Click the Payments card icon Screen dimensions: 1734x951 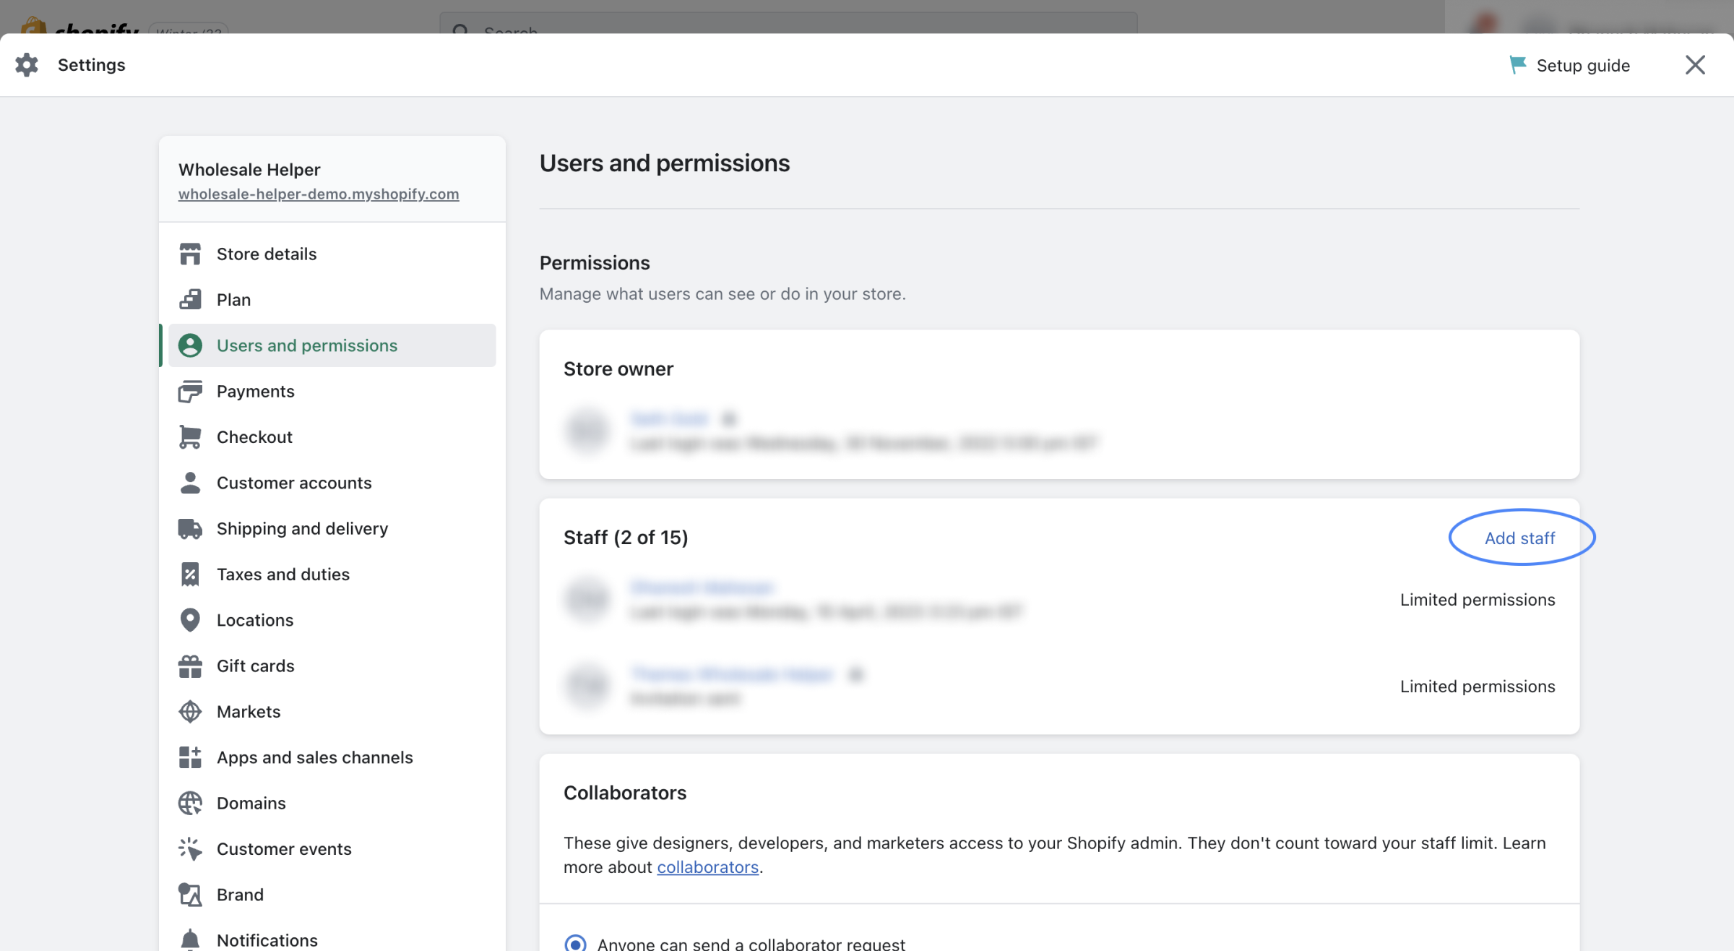[x=190, y=392]
